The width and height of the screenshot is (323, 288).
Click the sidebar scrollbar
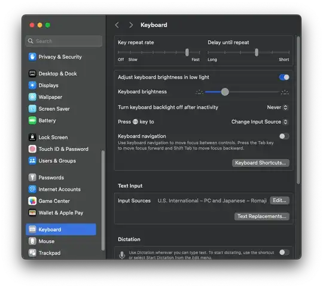click(103, 201)
